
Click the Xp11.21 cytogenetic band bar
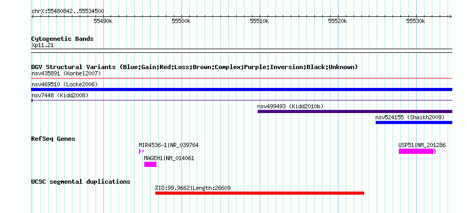point(242,51)
